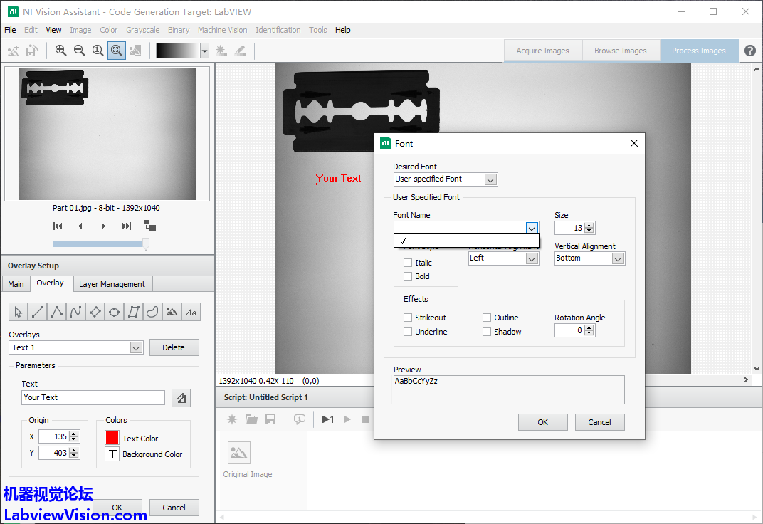Select the rotated rectangle (diamond) overlay tool
Screen dimensions: 763x524
pyautogui.click(x=95, y=312)
